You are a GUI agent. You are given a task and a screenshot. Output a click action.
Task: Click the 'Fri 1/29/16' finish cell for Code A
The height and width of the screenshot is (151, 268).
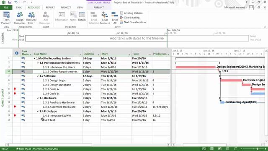142,89
